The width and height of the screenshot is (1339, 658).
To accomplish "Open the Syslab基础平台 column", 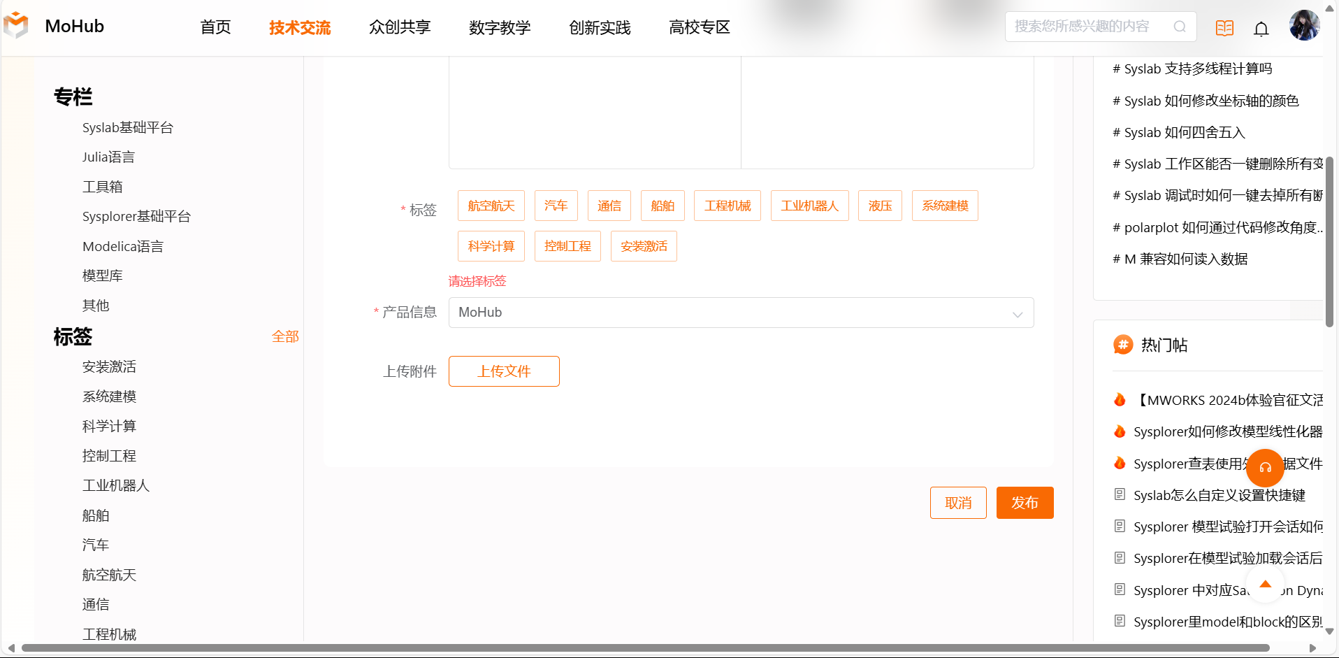I will (128, 127).
